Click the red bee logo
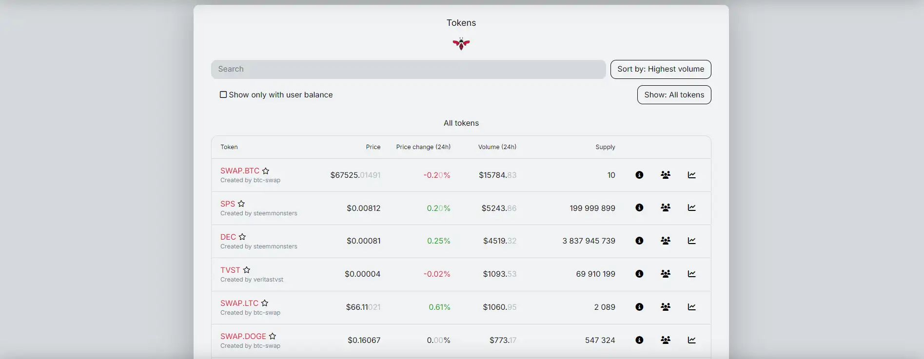Screen dimensions: 924x359 coord(461,44)
